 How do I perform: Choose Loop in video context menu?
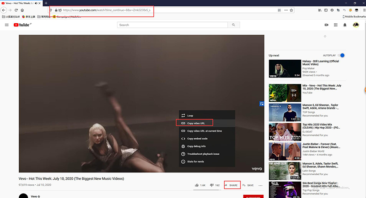tap(207, 115)
